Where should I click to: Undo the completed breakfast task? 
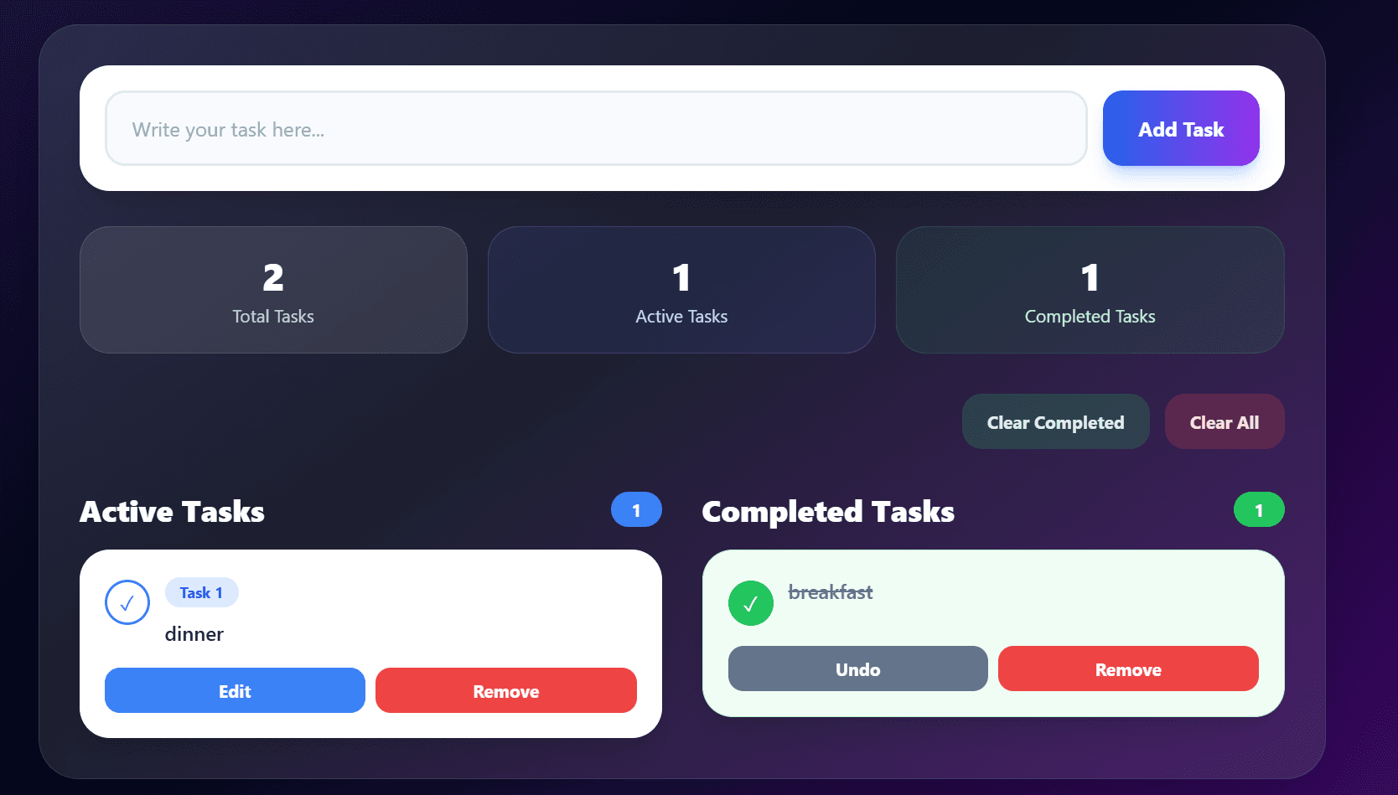[858, 669]
